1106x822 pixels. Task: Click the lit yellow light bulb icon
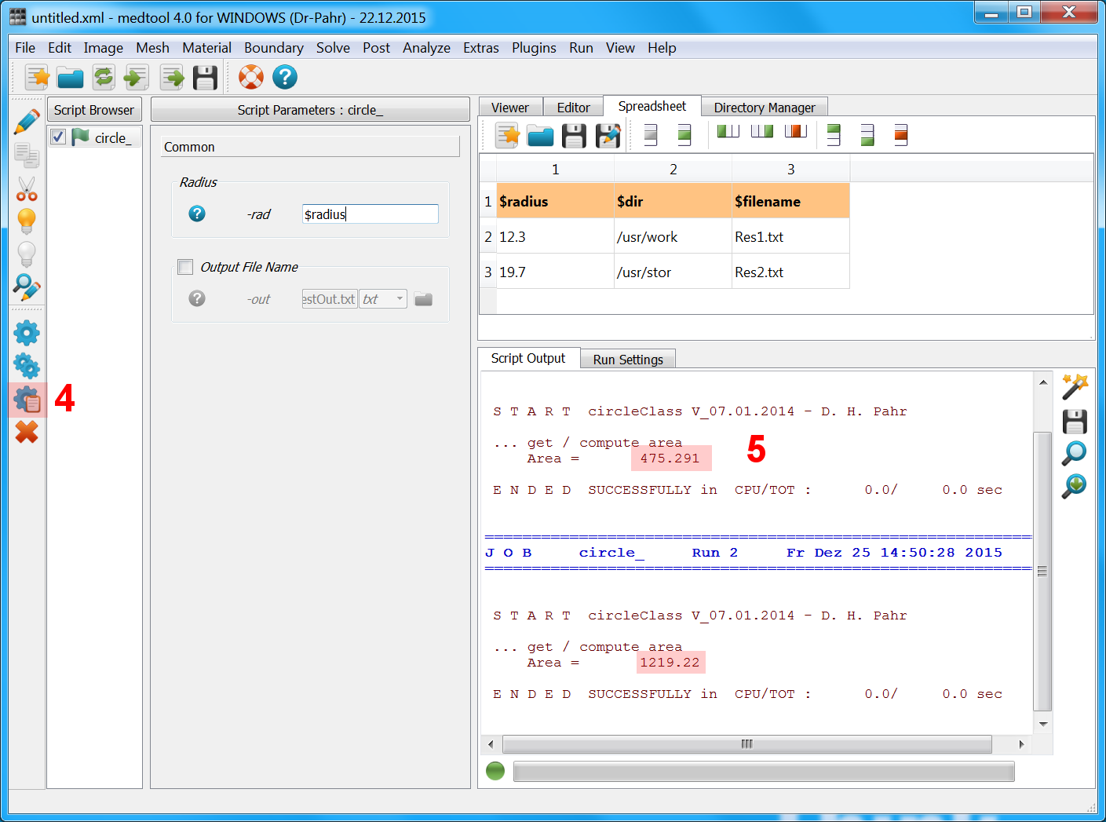pyautogui.click(x=27, y=222)
